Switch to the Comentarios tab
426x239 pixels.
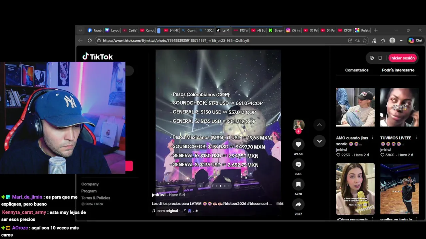[x=357, y=70]
